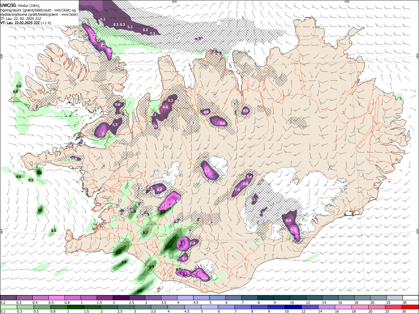Select the red 25–30 rain scale swatch
The image size is (419, 314).
click(x=393, y=307)
